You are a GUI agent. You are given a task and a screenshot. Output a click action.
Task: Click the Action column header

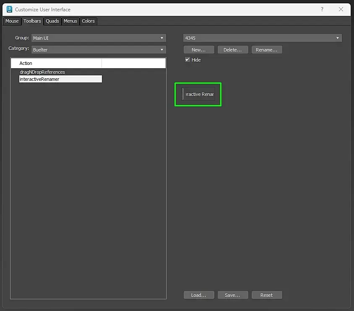click(56, 63)
